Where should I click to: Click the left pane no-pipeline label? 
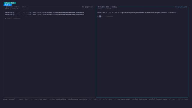tap(88, 7)
